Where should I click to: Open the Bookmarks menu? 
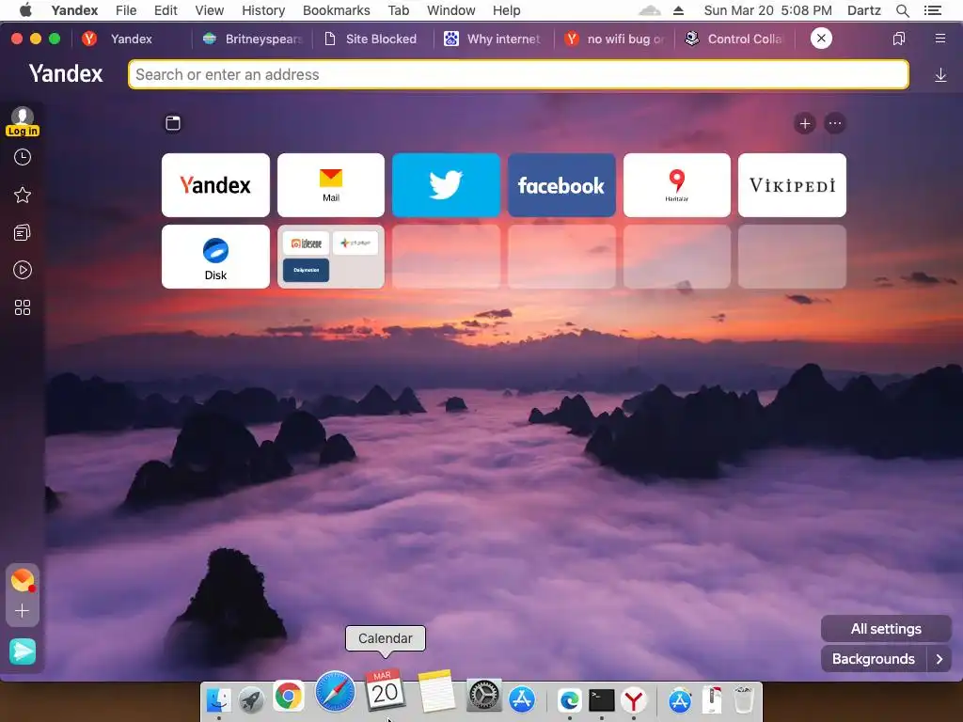(x=337, y=10)
